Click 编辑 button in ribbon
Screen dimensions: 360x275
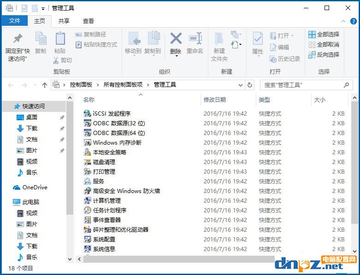point(279,47)
